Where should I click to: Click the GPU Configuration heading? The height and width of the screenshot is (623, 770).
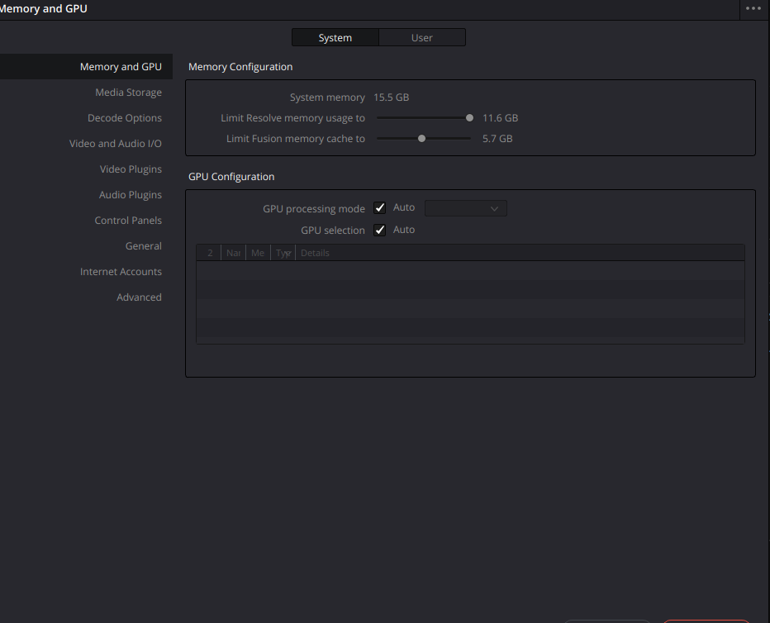[x=231, y=177]
